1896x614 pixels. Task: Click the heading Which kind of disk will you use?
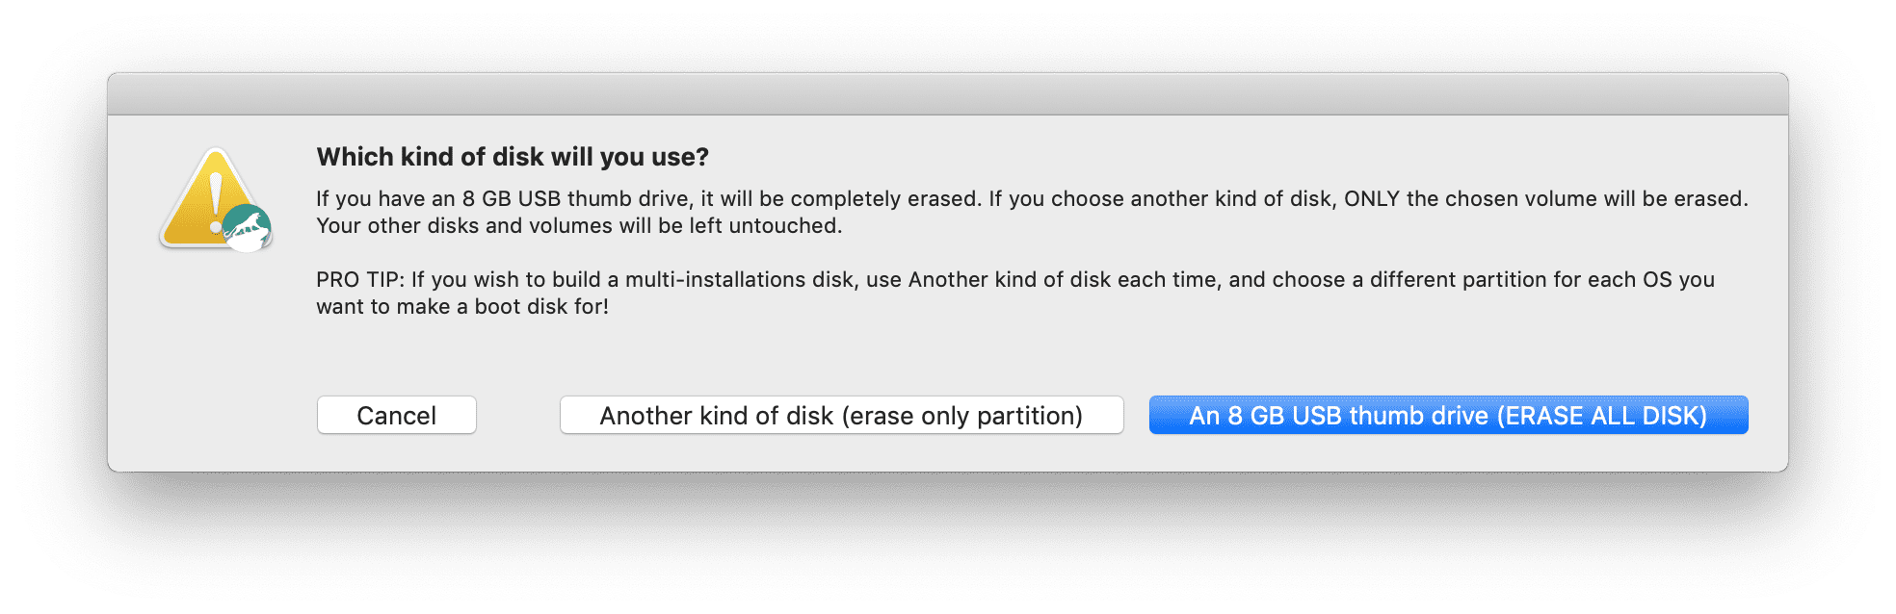tap(513, 157)
